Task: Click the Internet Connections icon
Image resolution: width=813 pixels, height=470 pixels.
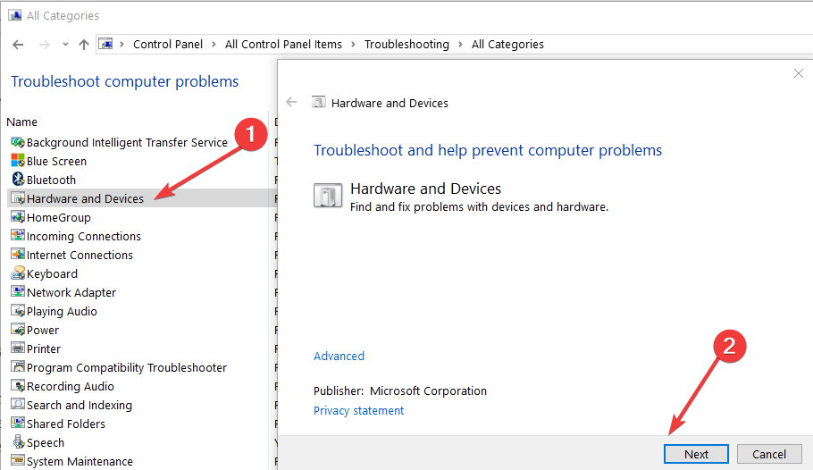Action: tap(18, 254)
